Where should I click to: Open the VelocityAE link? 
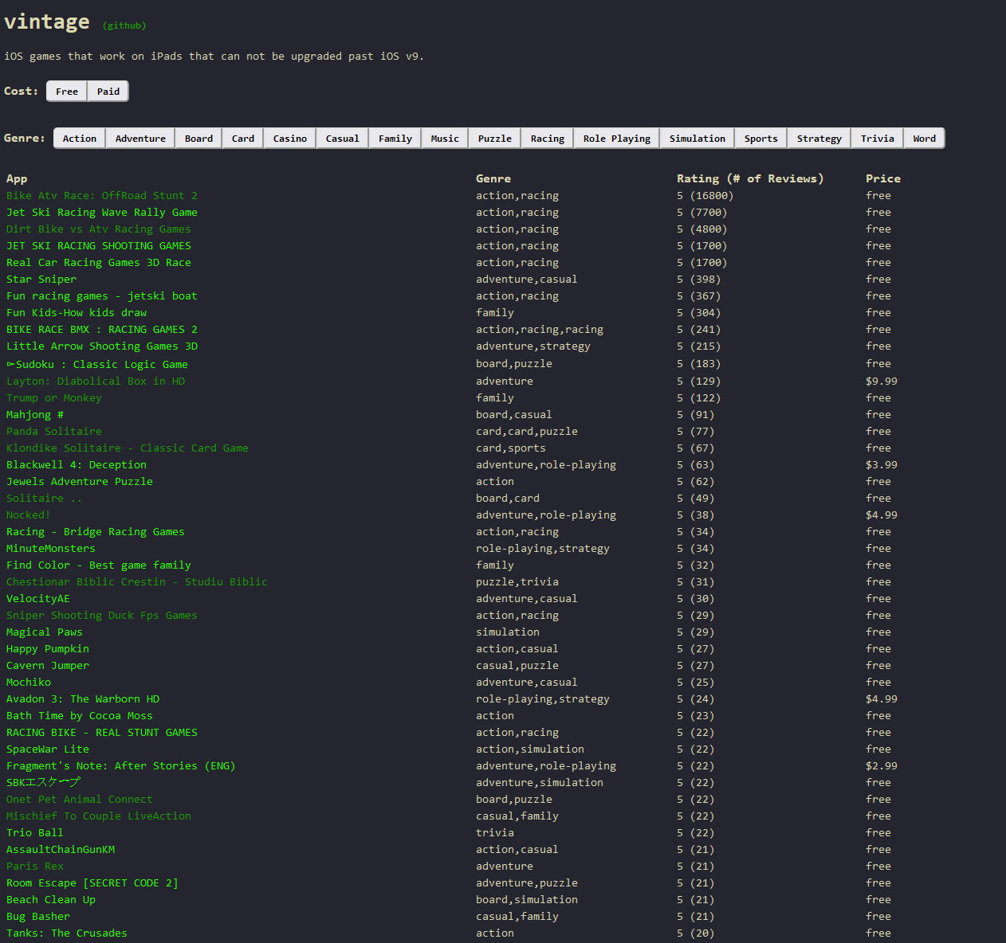click(x=38, y=599)
